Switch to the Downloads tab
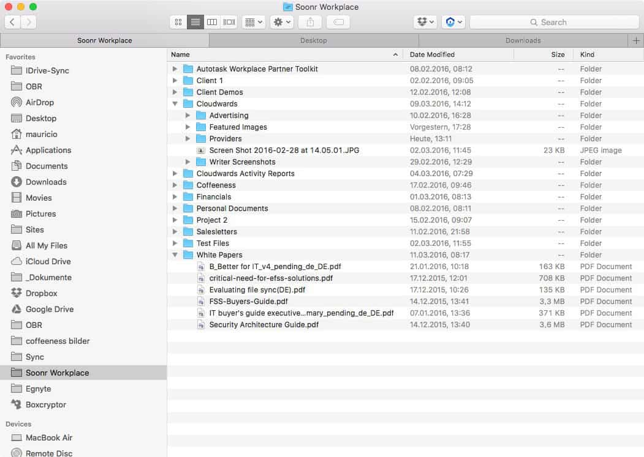Image resolution: width=644 pixels, height=457 pixels. point(523,40)
